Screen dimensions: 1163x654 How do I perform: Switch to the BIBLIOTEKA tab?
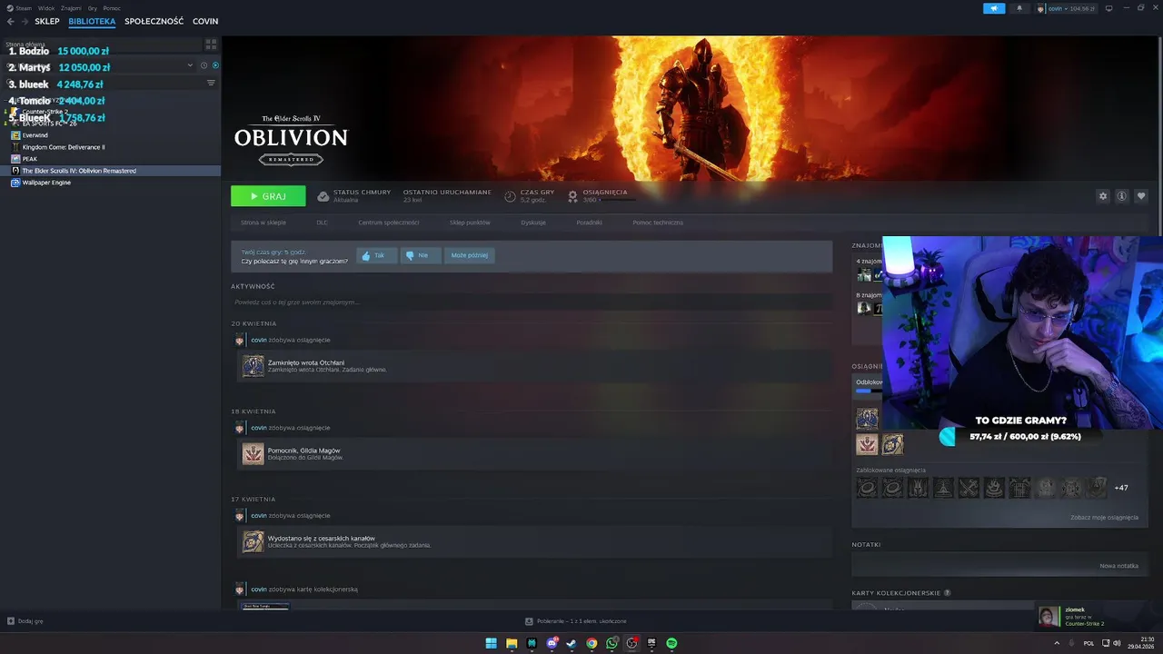click(x=92, y=21)
